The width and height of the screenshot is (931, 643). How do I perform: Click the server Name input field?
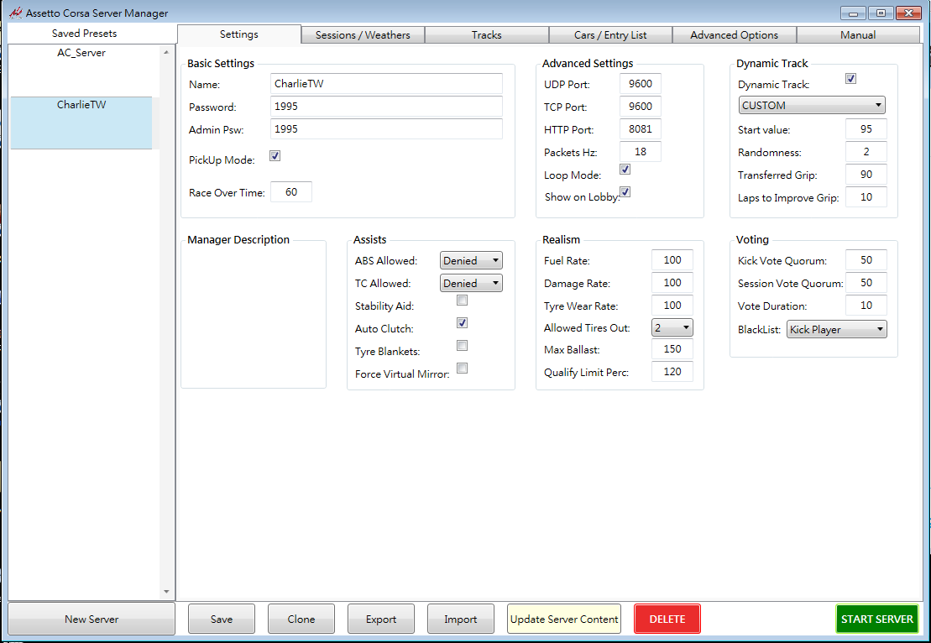click(x=387, y=84)
